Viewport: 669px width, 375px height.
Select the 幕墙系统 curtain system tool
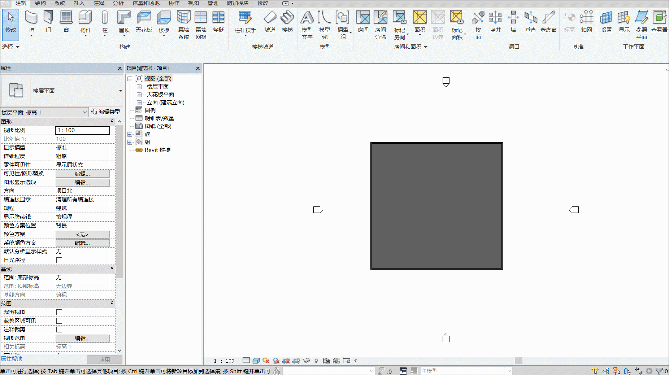point(184,25)
